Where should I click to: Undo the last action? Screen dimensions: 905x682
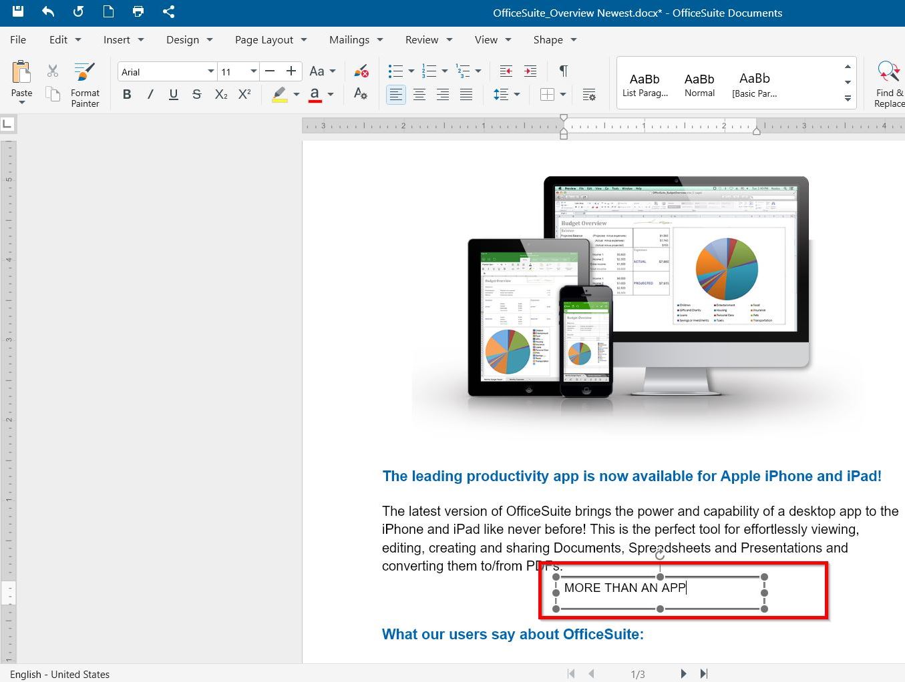click(x=48, y=11)
